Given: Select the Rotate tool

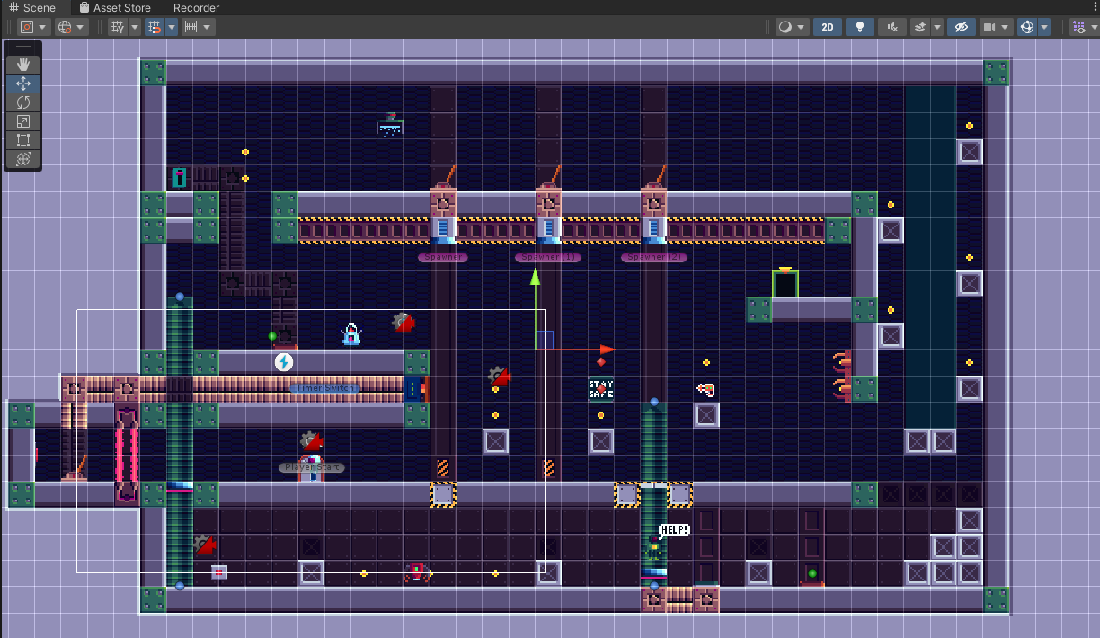Looking at the screenshot, I should (23, 102).
